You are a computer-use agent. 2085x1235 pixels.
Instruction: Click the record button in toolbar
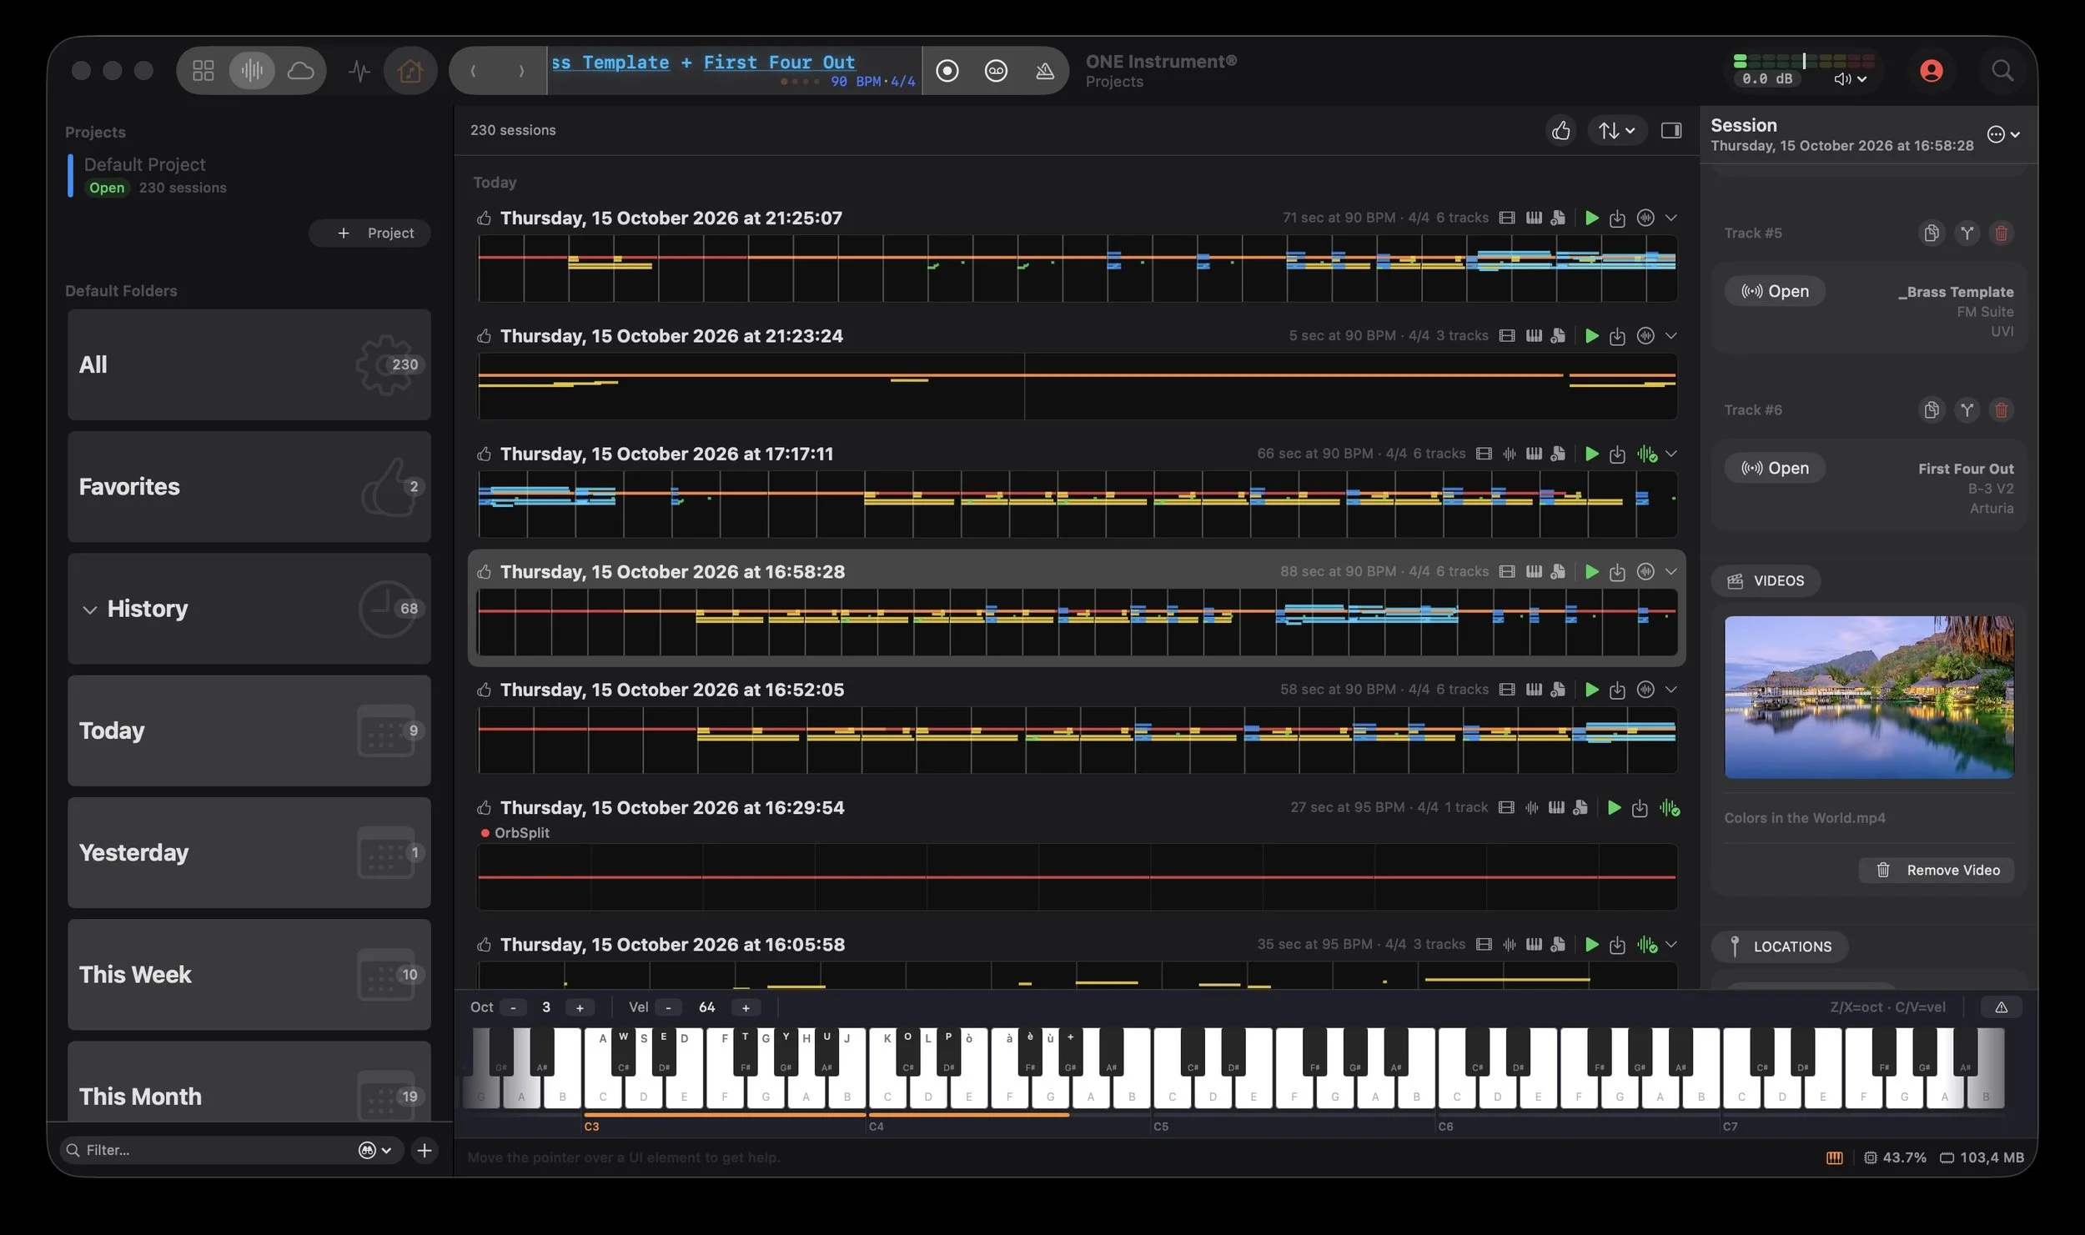pos(947,71)
